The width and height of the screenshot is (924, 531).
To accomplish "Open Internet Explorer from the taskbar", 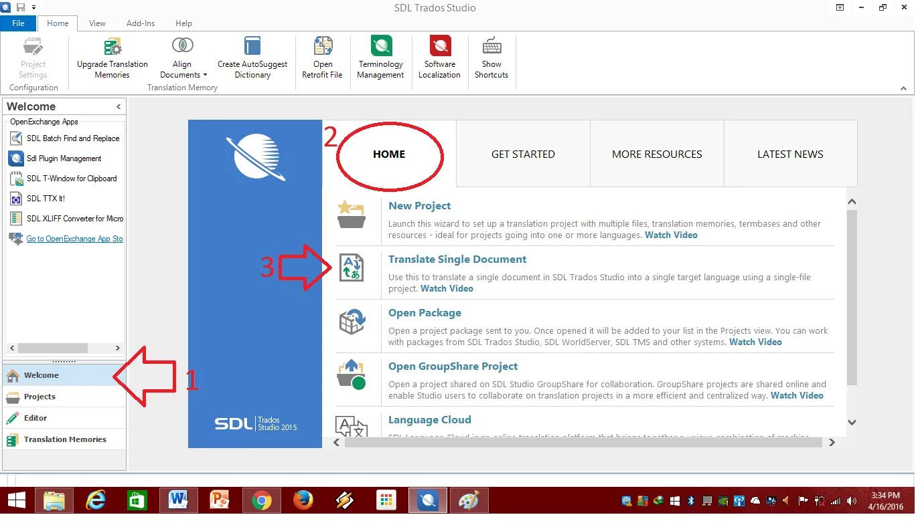I will click(96, 500).
